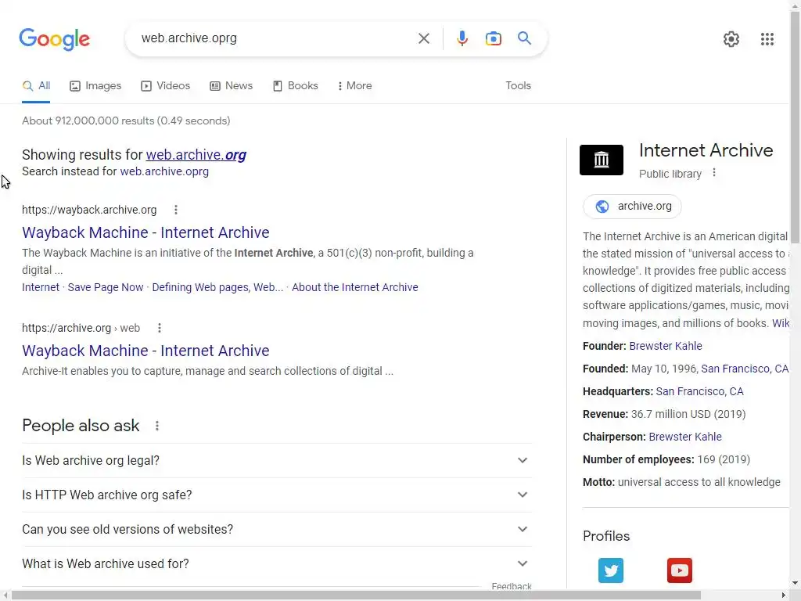
Task: Open the More search categories menu
Action: point(355,86)
